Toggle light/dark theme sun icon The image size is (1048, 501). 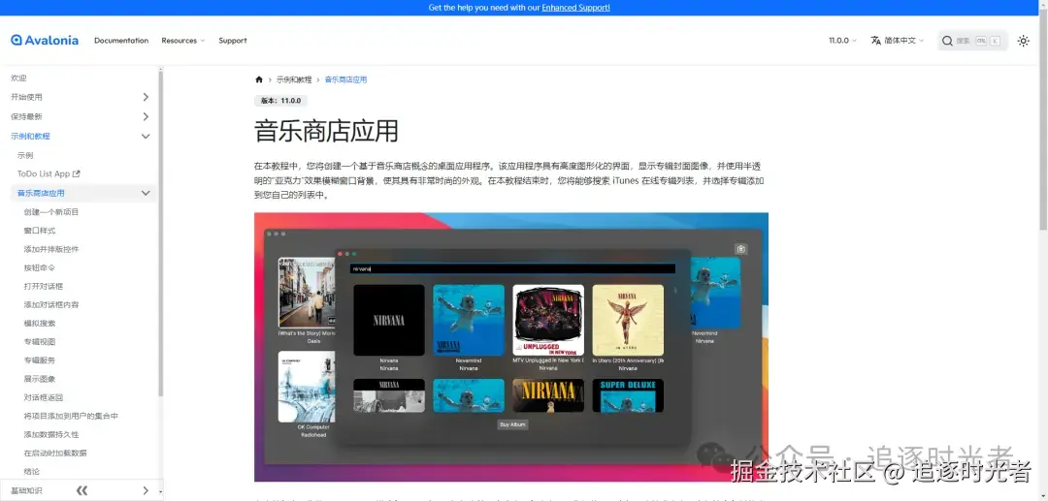[1024, 41]
